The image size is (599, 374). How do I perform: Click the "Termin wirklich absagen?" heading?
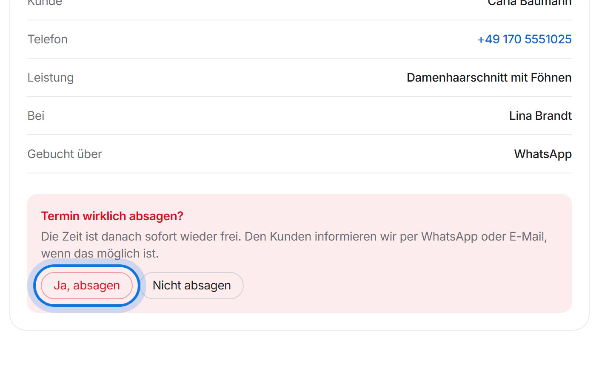pyautogui.click(x=112, y=216)
